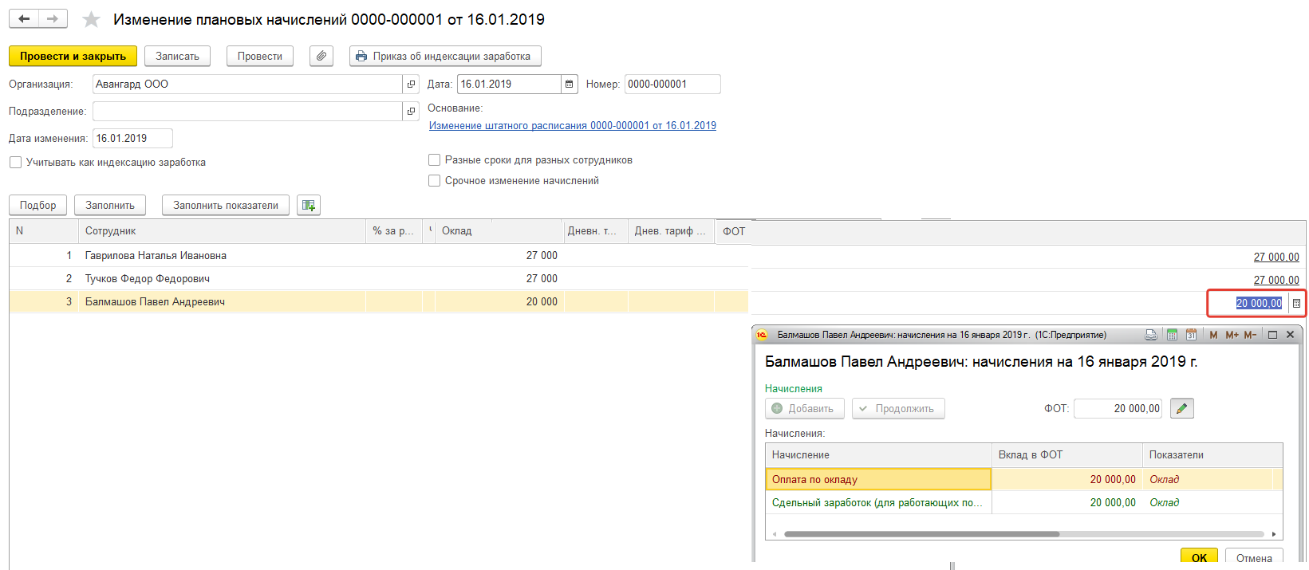Enable Учитывать как индексацию заработка checkbox

pyautogui.click(x=16, y=163)
